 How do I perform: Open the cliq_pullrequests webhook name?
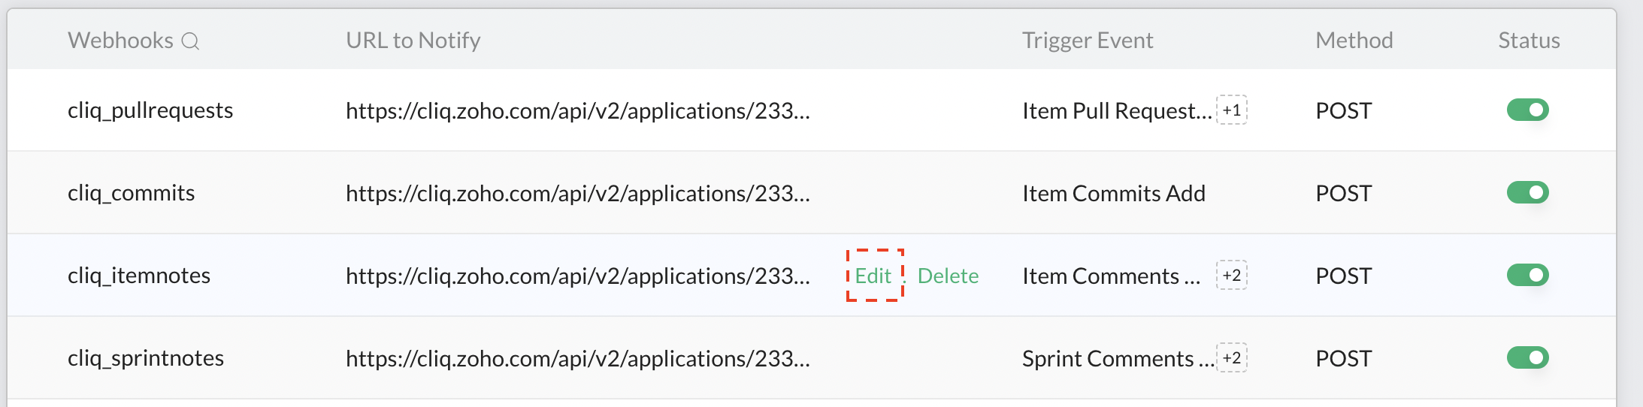point(150,110)
